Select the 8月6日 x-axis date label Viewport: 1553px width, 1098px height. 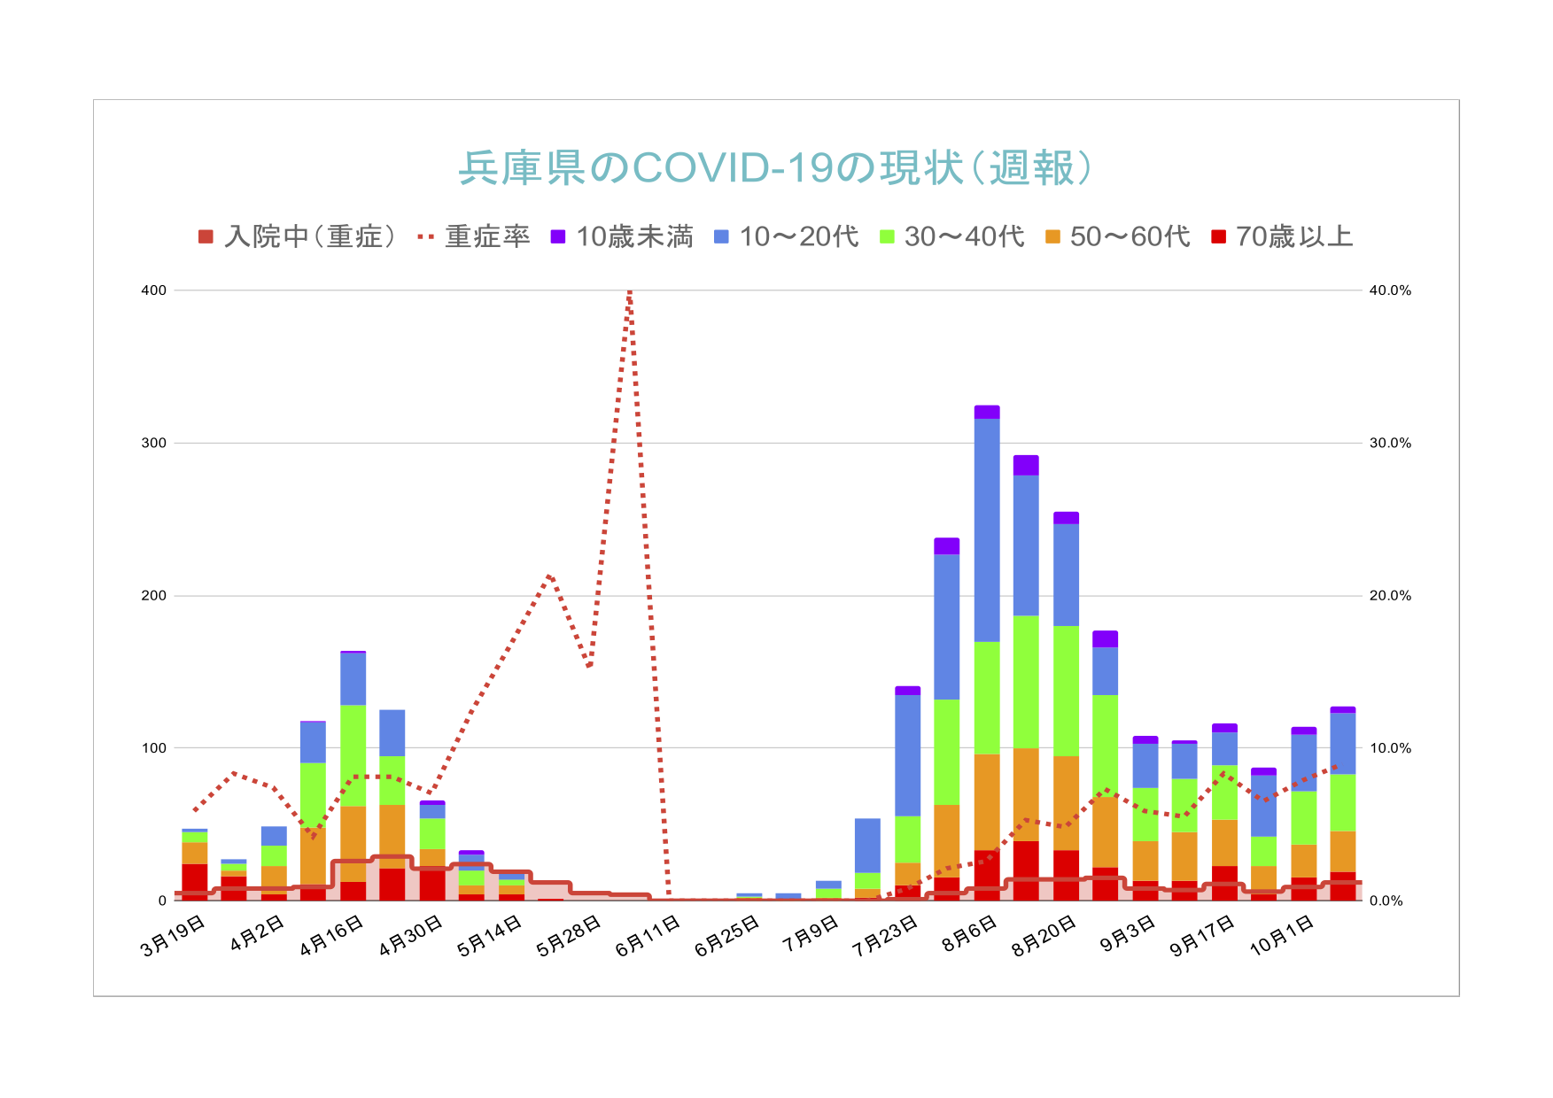tap(969, 934)
